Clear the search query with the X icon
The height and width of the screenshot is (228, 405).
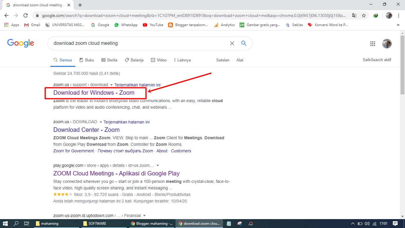pos(232,43)
